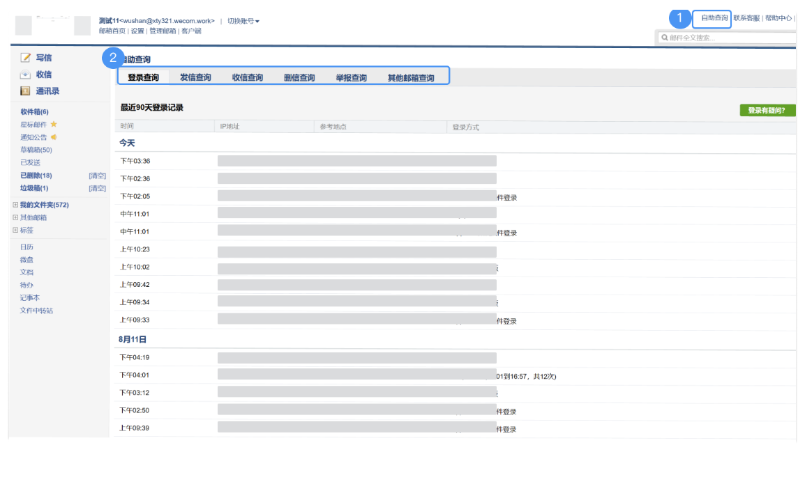
Task: Switch to the 登录查询 tab
Action: click(144, 77)
